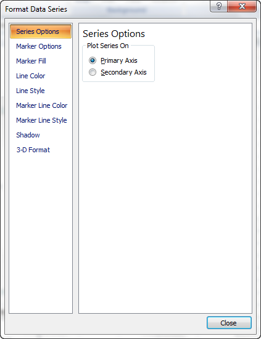Viewport: 261px width, 339px height.
Task: Click blank space below 3-D Format in list
Action: pyautogui.click(x=41, y=234)
